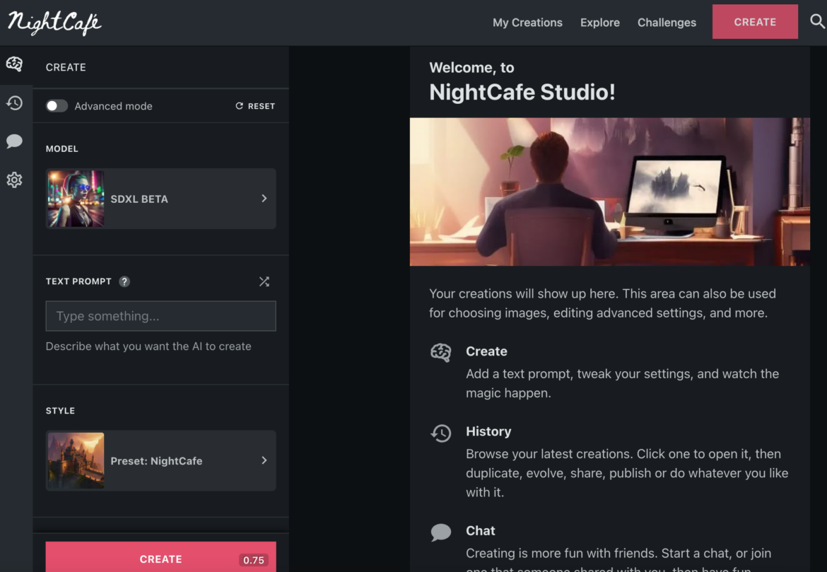
Task: Click the Create brain icon in welcome panel
Action: coord(441,353)
